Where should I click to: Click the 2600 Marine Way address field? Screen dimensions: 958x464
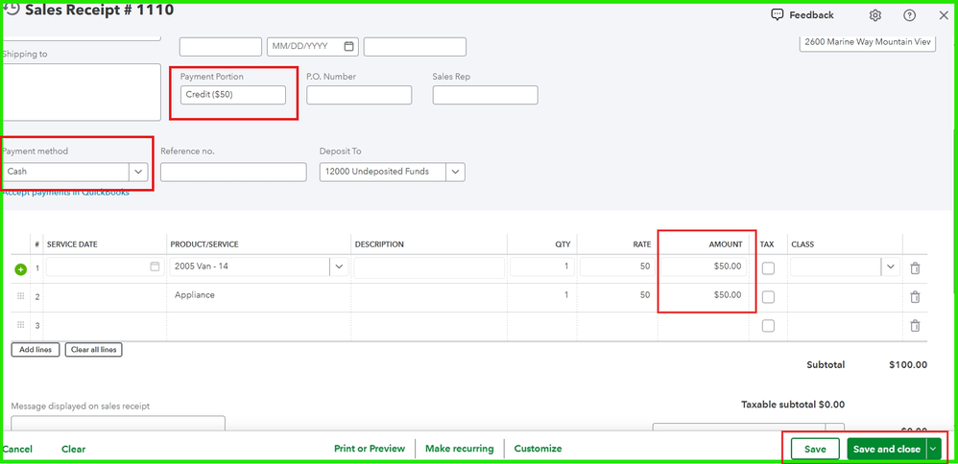[868, 42]
